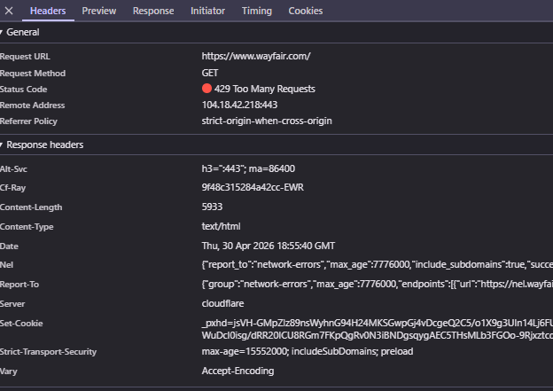This screenshot has height=391, width=553.
Task: Go to the Timing tab
Action: click(x=257, y=11)
